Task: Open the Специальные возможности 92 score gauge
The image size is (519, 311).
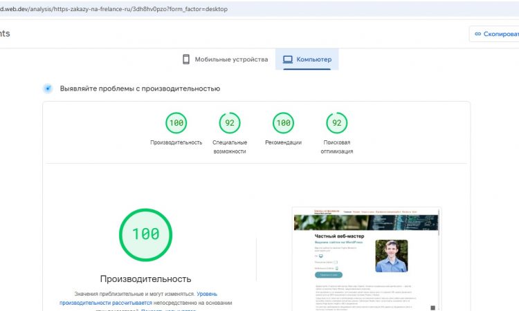Action: [x=230, y=123]
